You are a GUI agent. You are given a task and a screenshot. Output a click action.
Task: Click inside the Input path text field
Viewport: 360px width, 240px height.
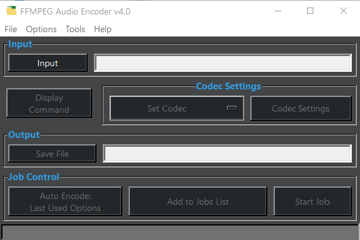(x=223, y=63)
